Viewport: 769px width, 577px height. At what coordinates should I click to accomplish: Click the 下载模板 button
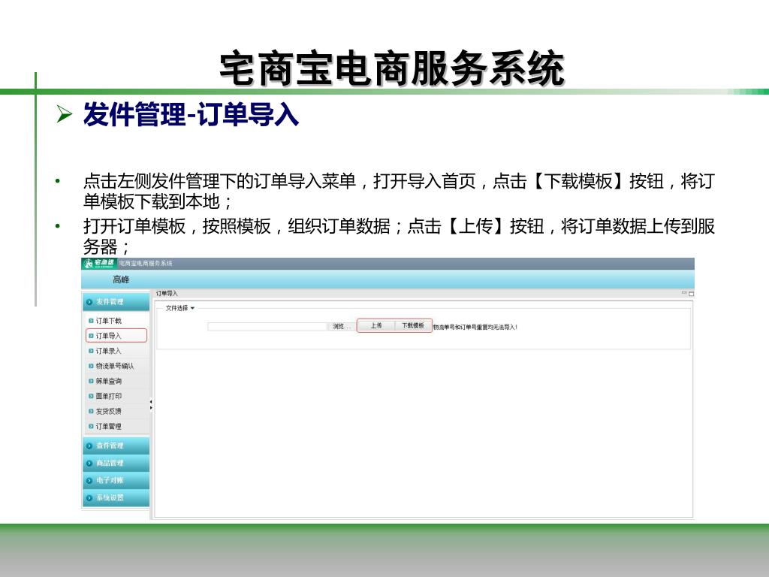coord(413,326)
